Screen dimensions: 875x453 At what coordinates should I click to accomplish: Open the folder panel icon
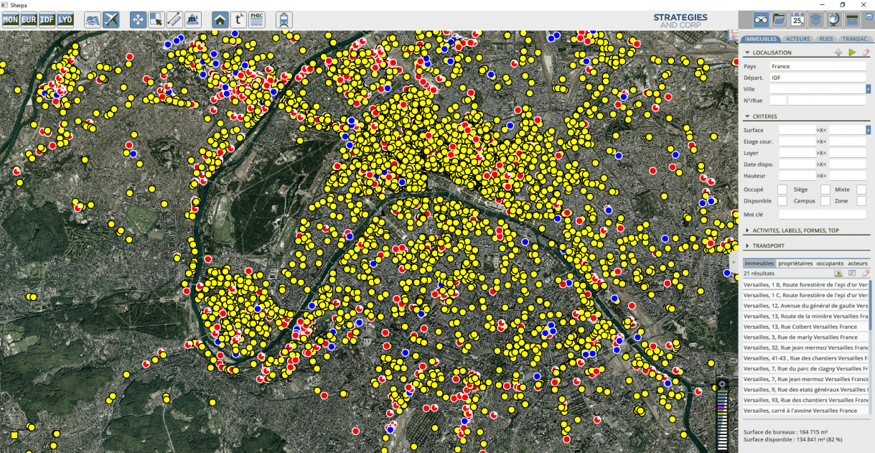779,19
